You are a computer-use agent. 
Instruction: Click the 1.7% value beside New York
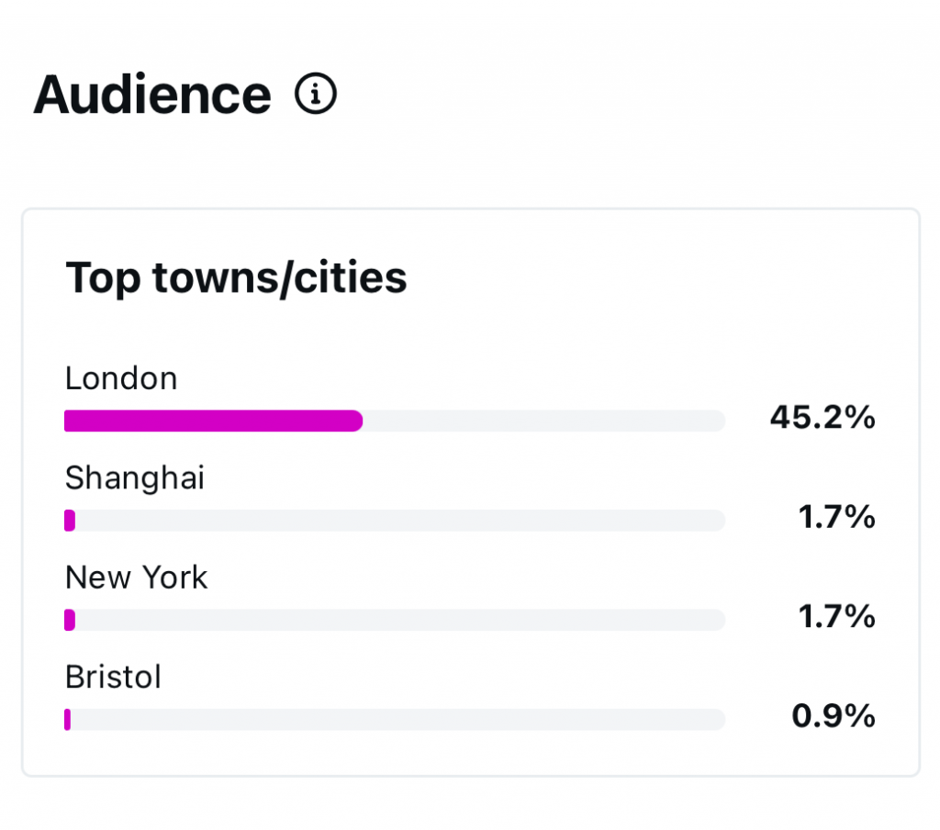click(x=836, y=617)
